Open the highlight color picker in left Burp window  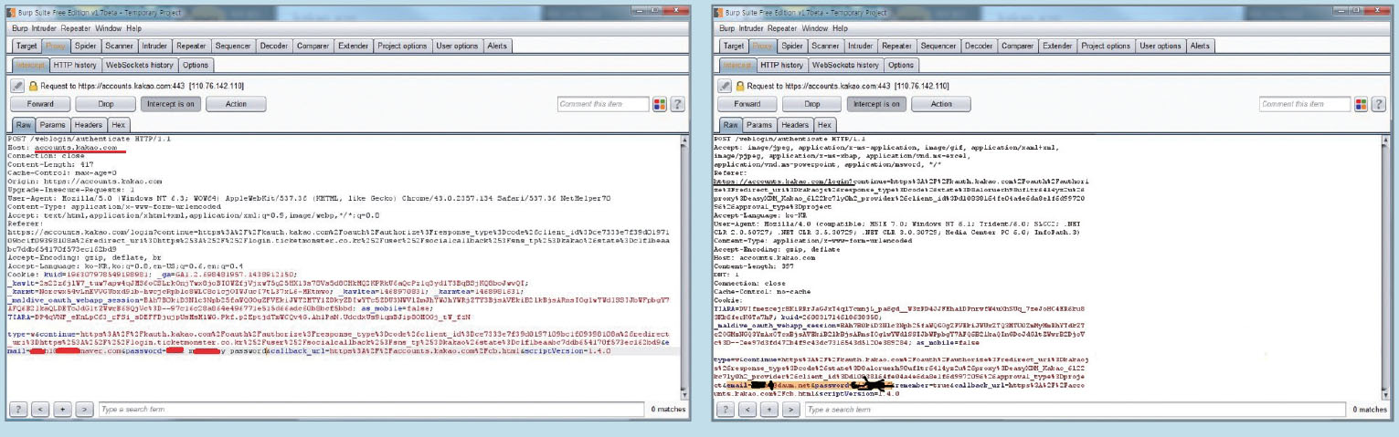[x=660, y=104]
